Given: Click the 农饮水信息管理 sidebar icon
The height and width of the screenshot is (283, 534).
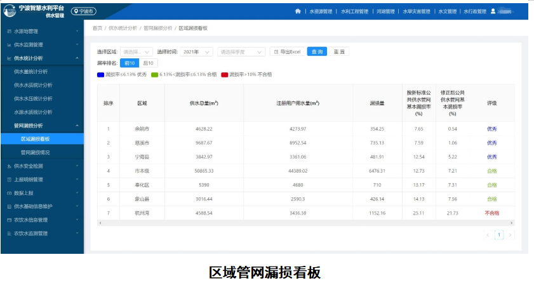Looking at the screenshot, I should 8,220.
